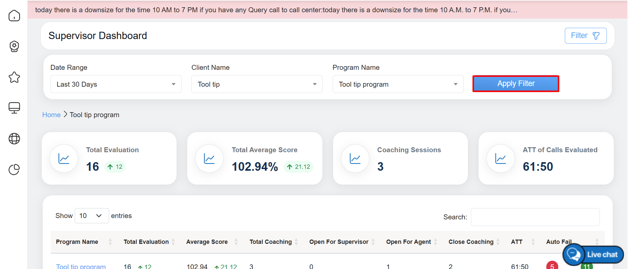Image resolution: width=628 pixels, height=269 pixels.
Task: Click the globe icon in sidebar
Action: (14, 139)
